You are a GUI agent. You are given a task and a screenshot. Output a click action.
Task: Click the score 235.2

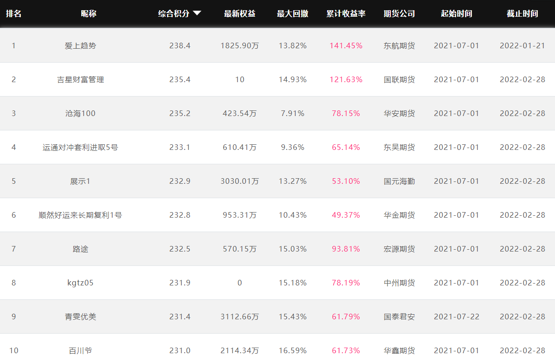tap(180, 113)
